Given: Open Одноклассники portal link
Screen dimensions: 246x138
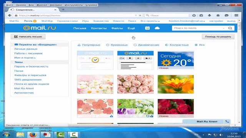Looking at the screenshot, I should point(67,21).
